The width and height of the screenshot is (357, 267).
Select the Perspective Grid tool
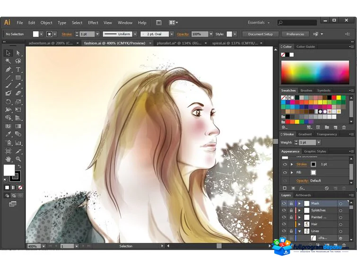coord(18,118)
